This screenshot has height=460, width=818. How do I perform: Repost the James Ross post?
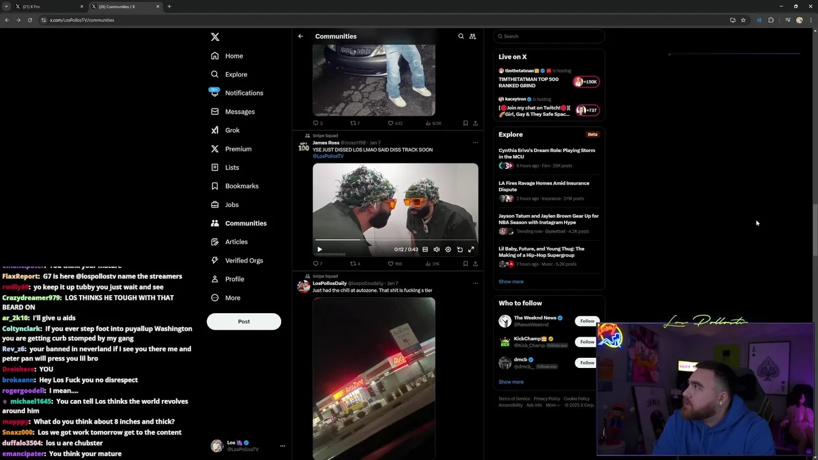[355, 264]
